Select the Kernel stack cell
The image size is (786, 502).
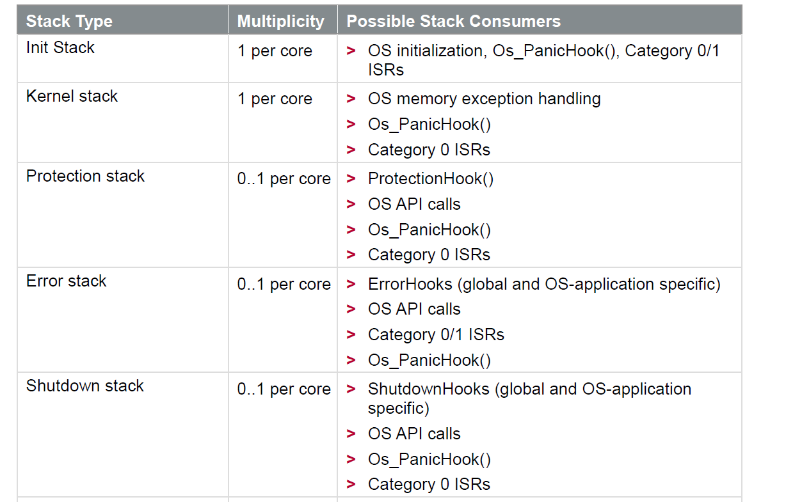pos(72,97)
